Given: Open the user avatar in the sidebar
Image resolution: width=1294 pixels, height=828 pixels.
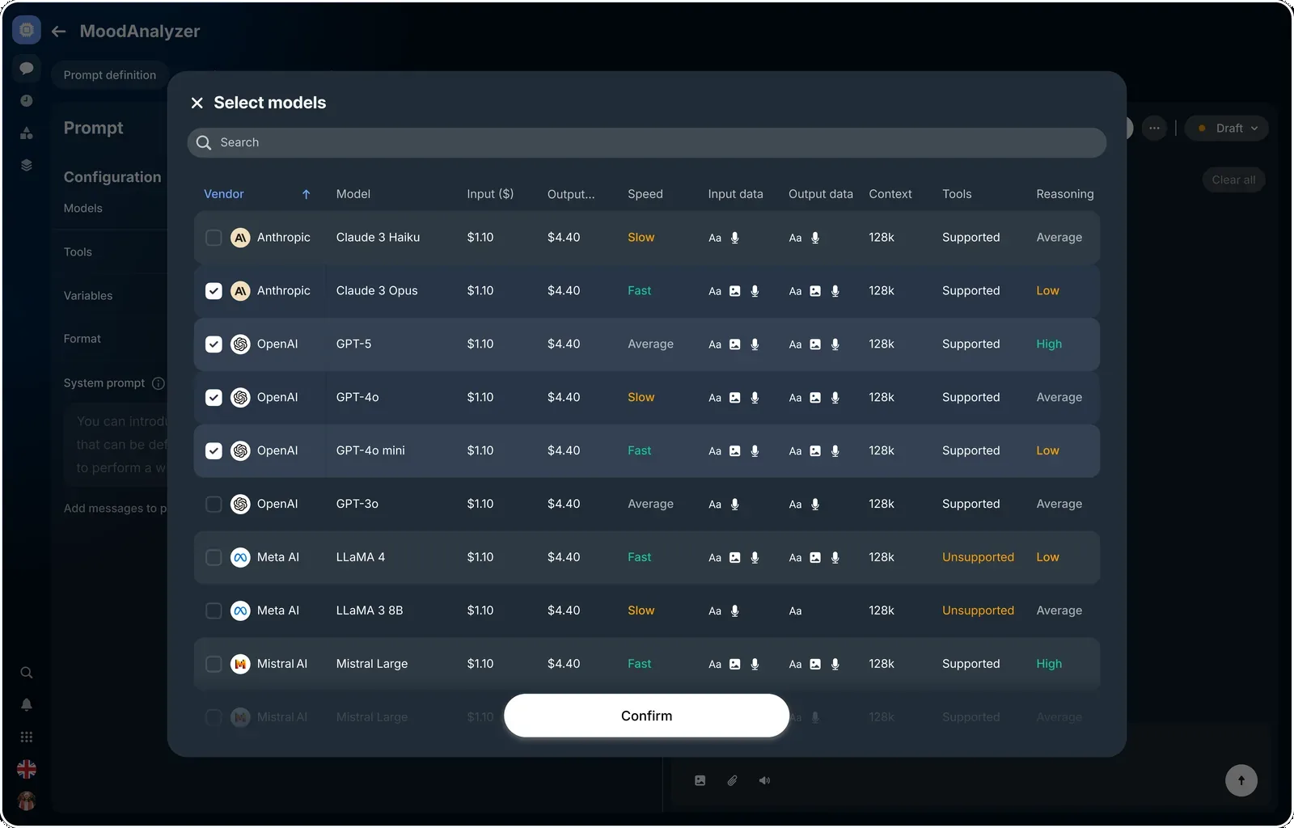Looking at the screenshot, I should pyautogui.click(x=27, y=801).
